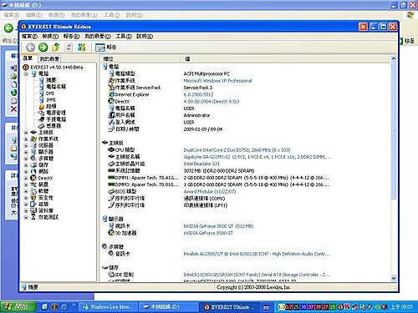This screenshot has height=313, width=418.
Task: Open the 報告 (Report) toolbar button
Action: (105, 48)
